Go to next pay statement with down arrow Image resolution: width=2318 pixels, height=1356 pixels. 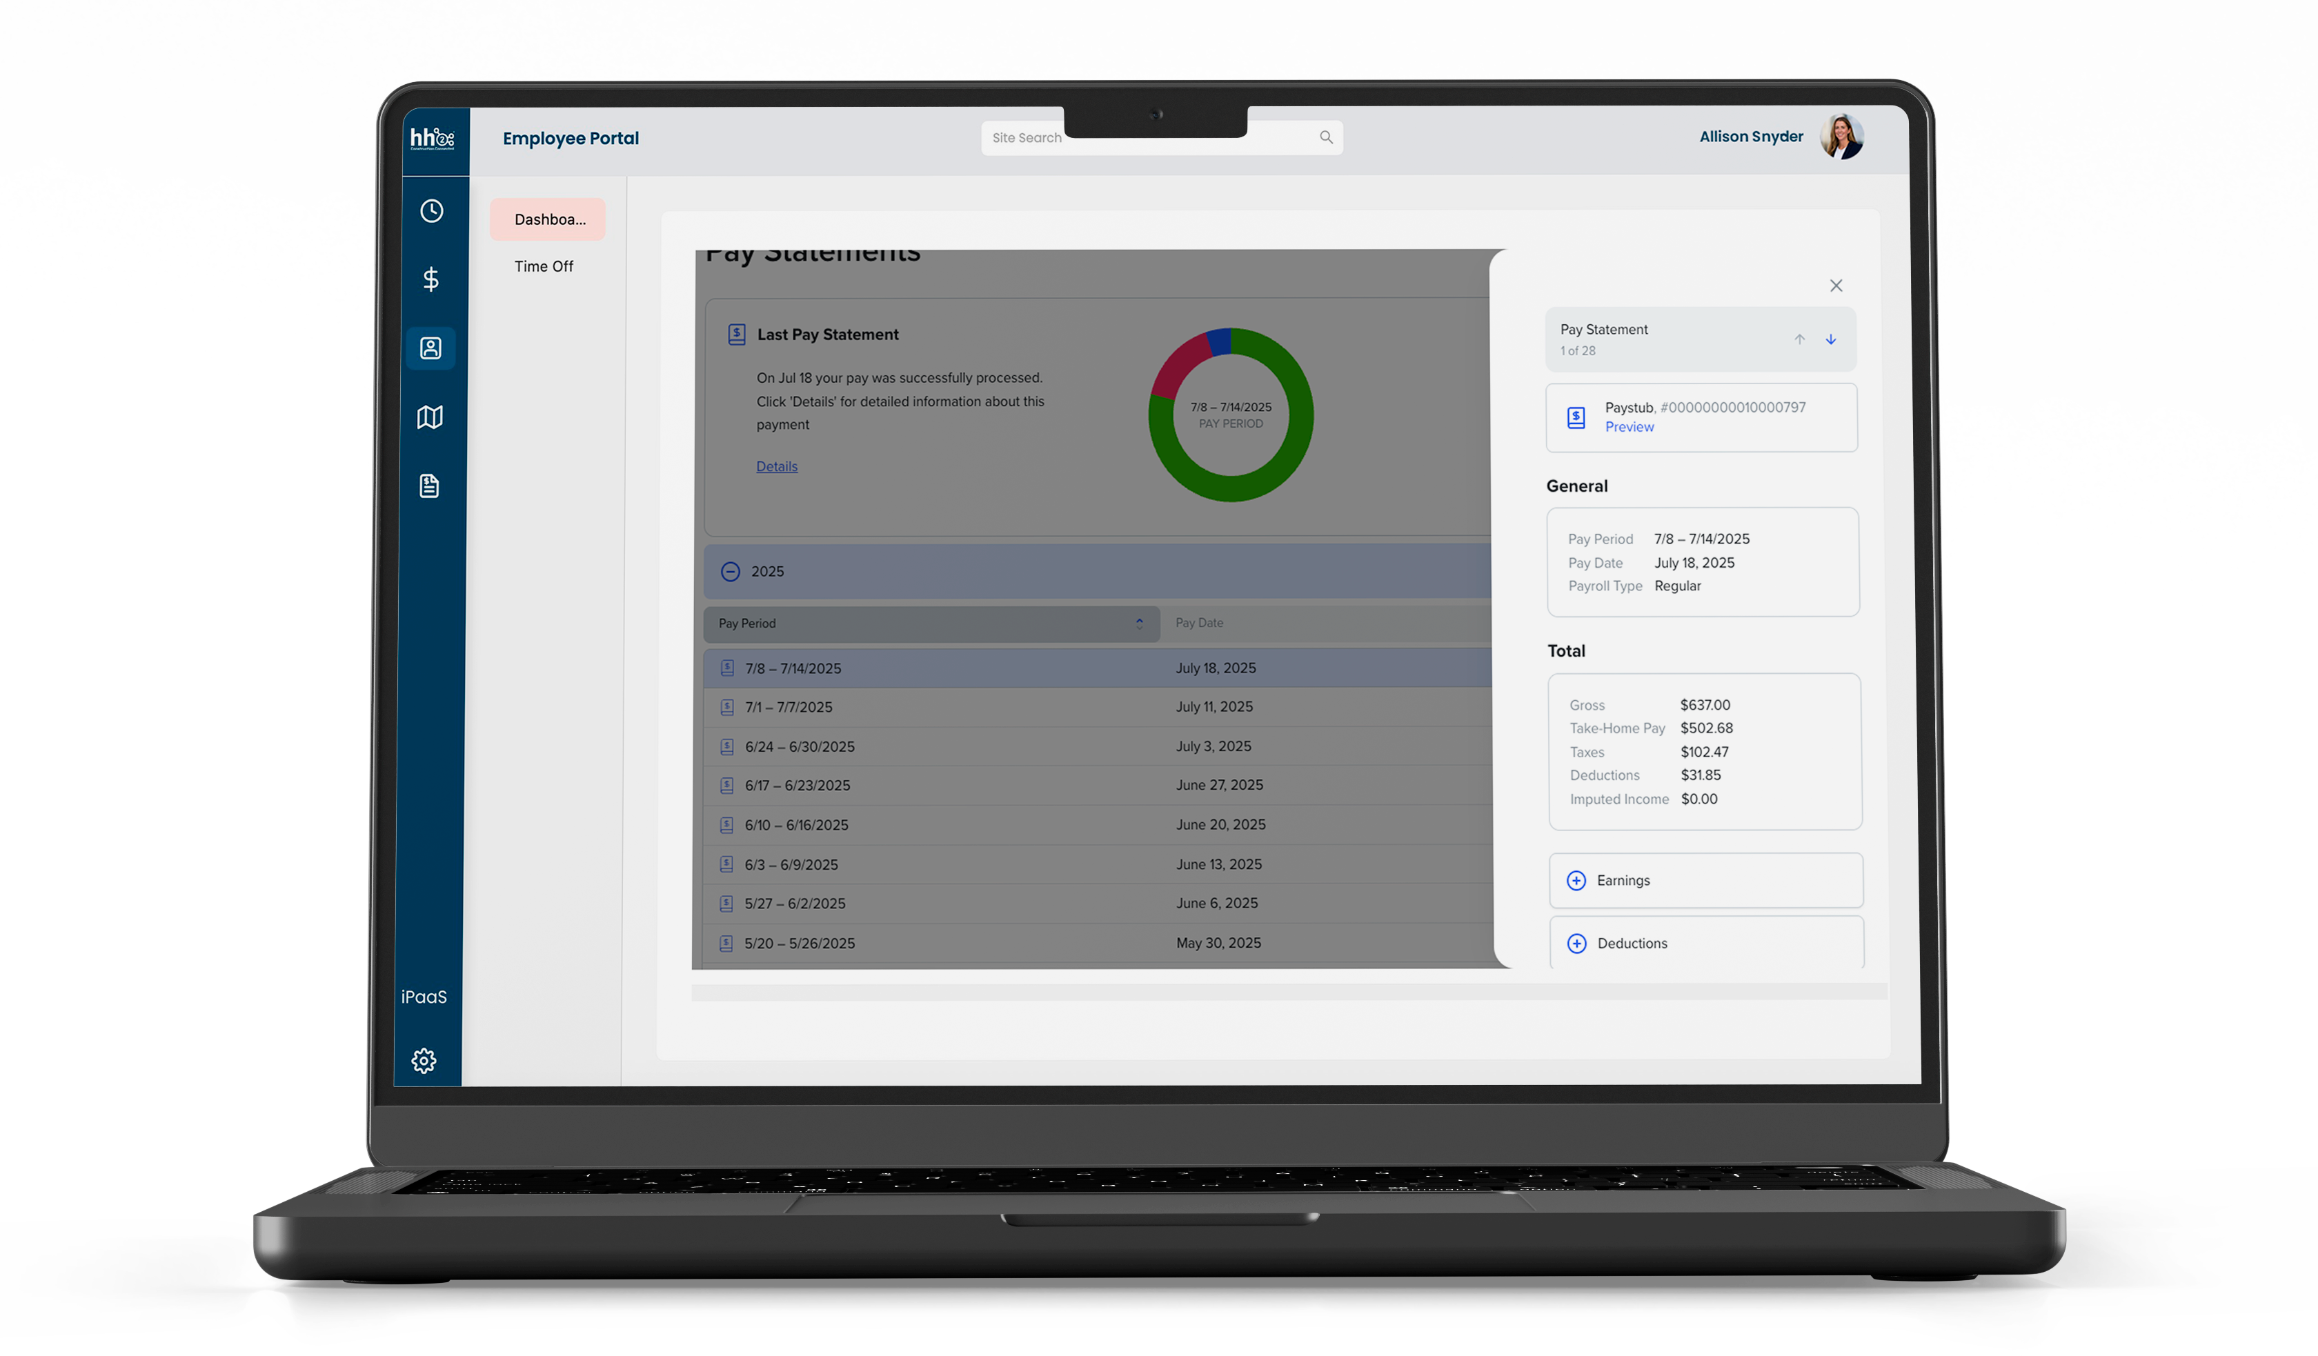click(x=1830, y=339)
